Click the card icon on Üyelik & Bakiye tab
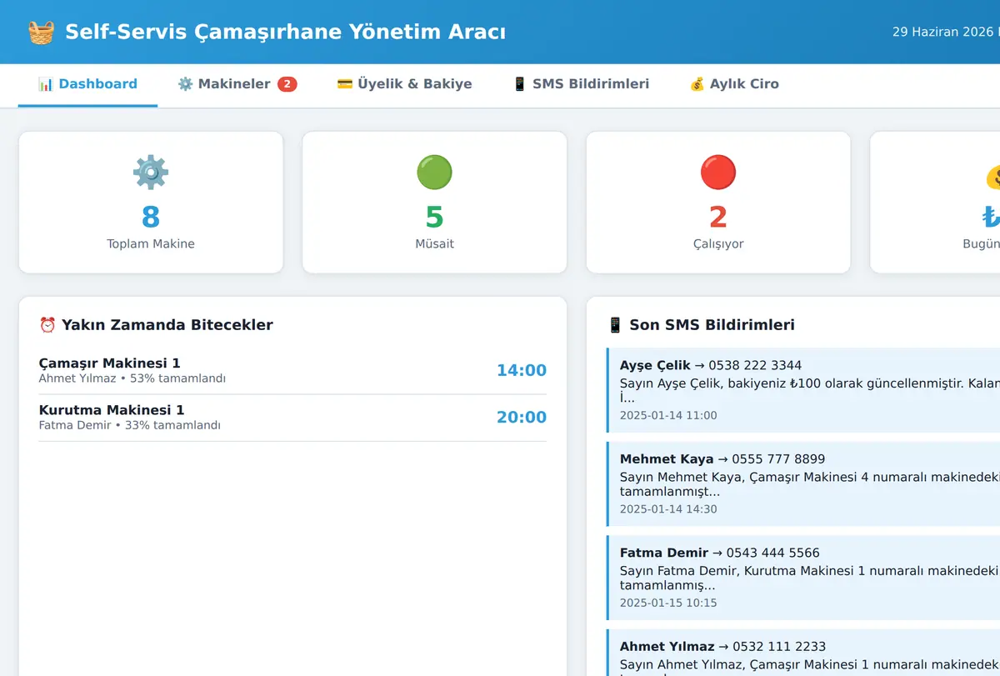This screenshot has height=676, width=1000. [344, 84]
